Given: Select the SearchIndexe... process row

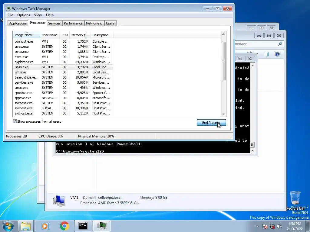Looking at the screenshot, I should pyautogui.click(x=63, y=77).
